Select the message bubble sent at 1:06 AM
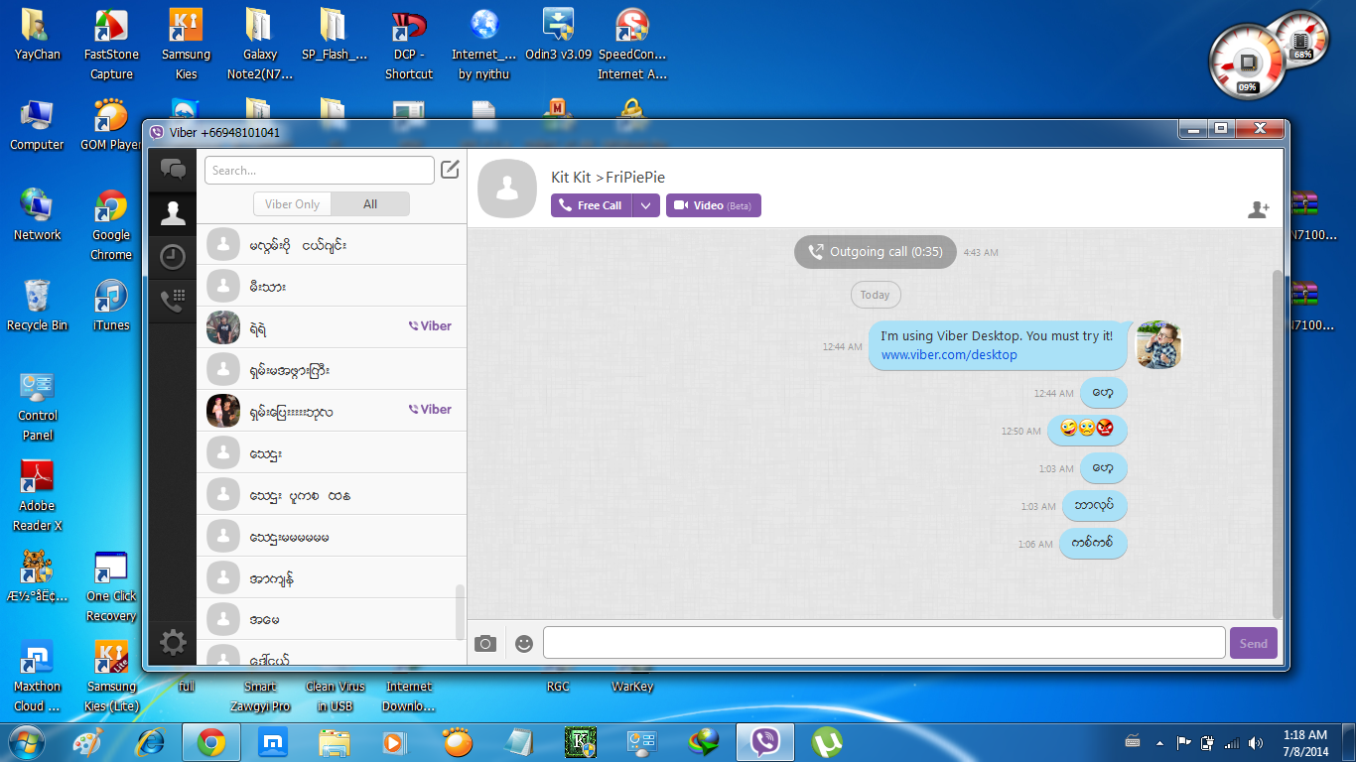 1093,544
